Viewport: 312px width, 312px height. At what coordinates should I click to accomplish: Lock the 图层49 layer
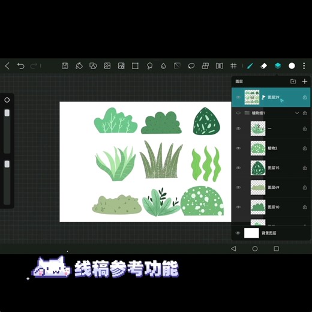(x=305, y=187)
